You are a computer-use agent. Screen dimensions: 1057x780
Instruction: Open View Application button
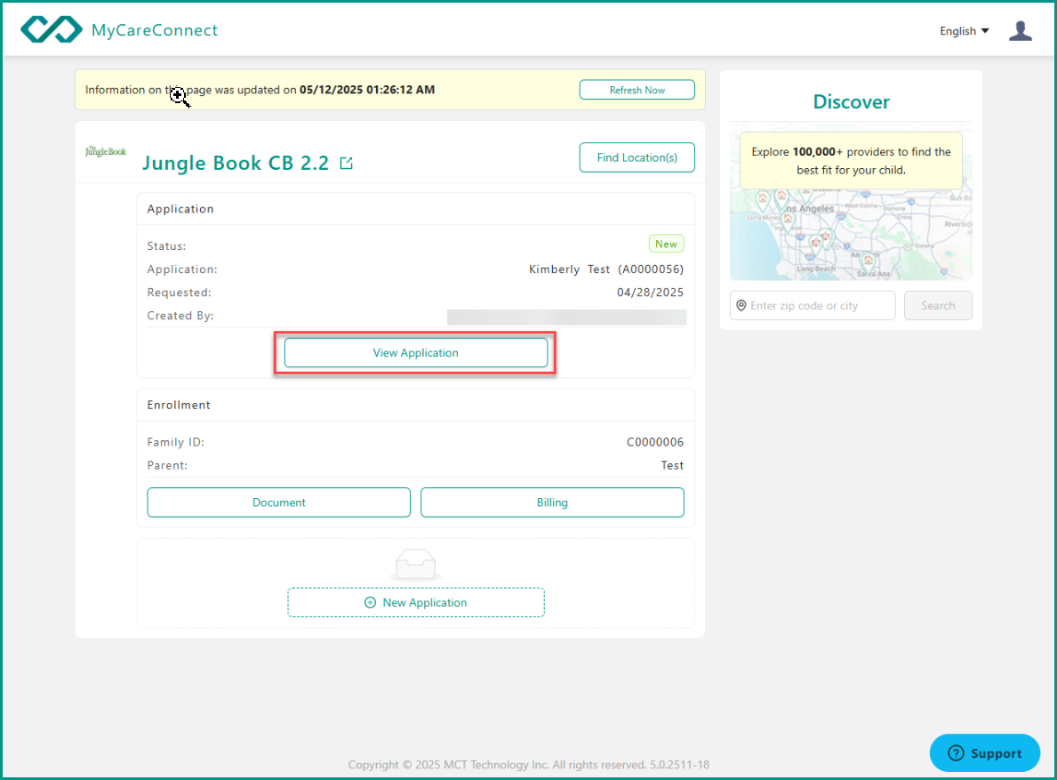click(416, 352)
